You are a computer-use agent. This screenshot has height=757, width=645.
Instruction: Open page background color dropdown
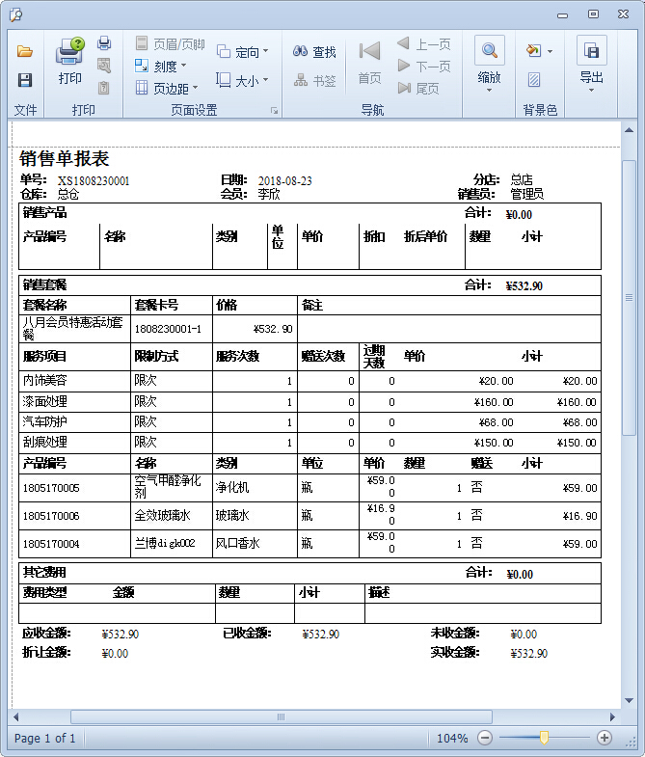point(540,51)
